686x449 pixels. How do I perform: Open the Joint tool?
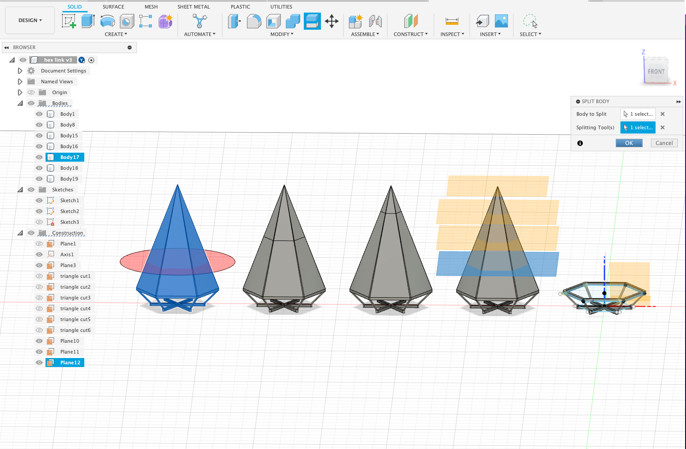pyautogui.click(x=375, y=21)
